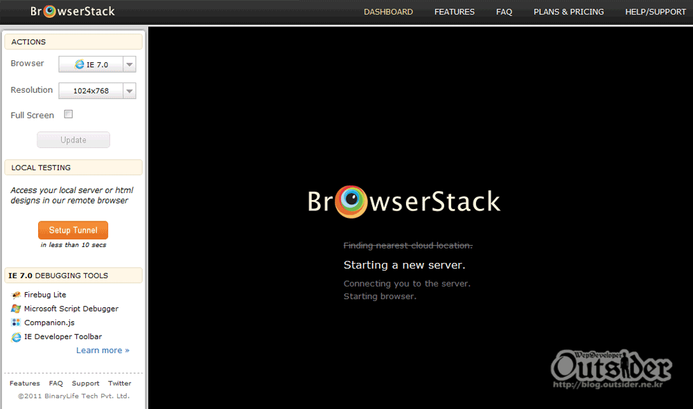Viewport: 693px width, 409px height.
Task: Click the Companion.js icon
Action: 17,322
